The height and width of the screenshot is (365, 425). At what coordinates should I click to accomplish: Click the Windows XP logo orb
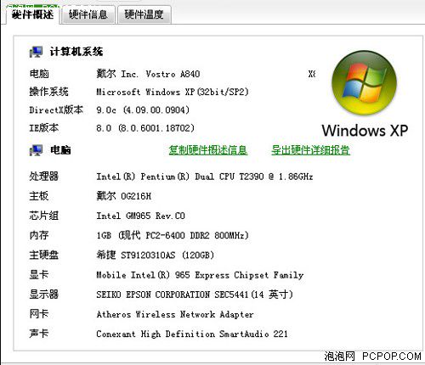pos(364,82)
